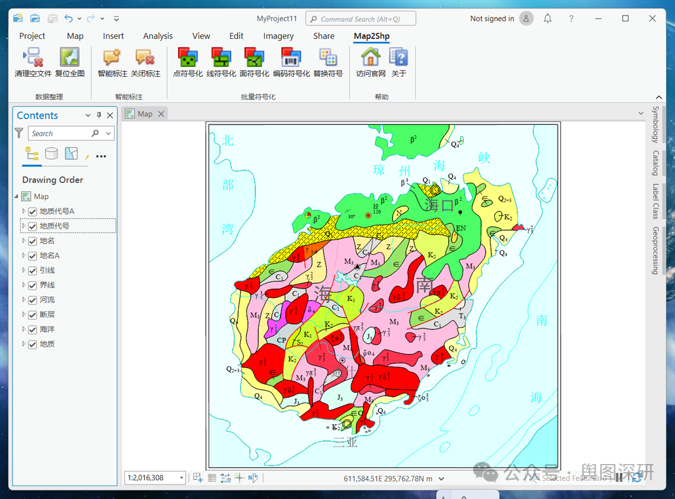Click the 复位全图 reset extent icon
The width and height of the screenshot is (675, 499).
[69, 58]
